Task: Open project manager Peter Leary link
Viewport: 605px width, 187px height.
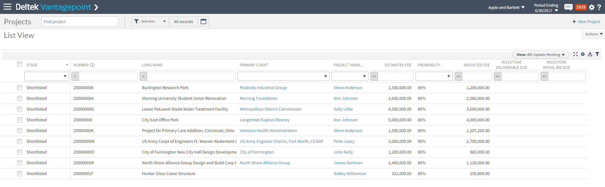Action: pos(344,141)
